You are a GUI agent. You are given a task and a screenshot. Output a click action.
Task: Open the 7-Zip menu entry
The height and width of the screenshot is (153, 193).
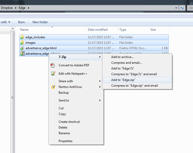point(76,57)
